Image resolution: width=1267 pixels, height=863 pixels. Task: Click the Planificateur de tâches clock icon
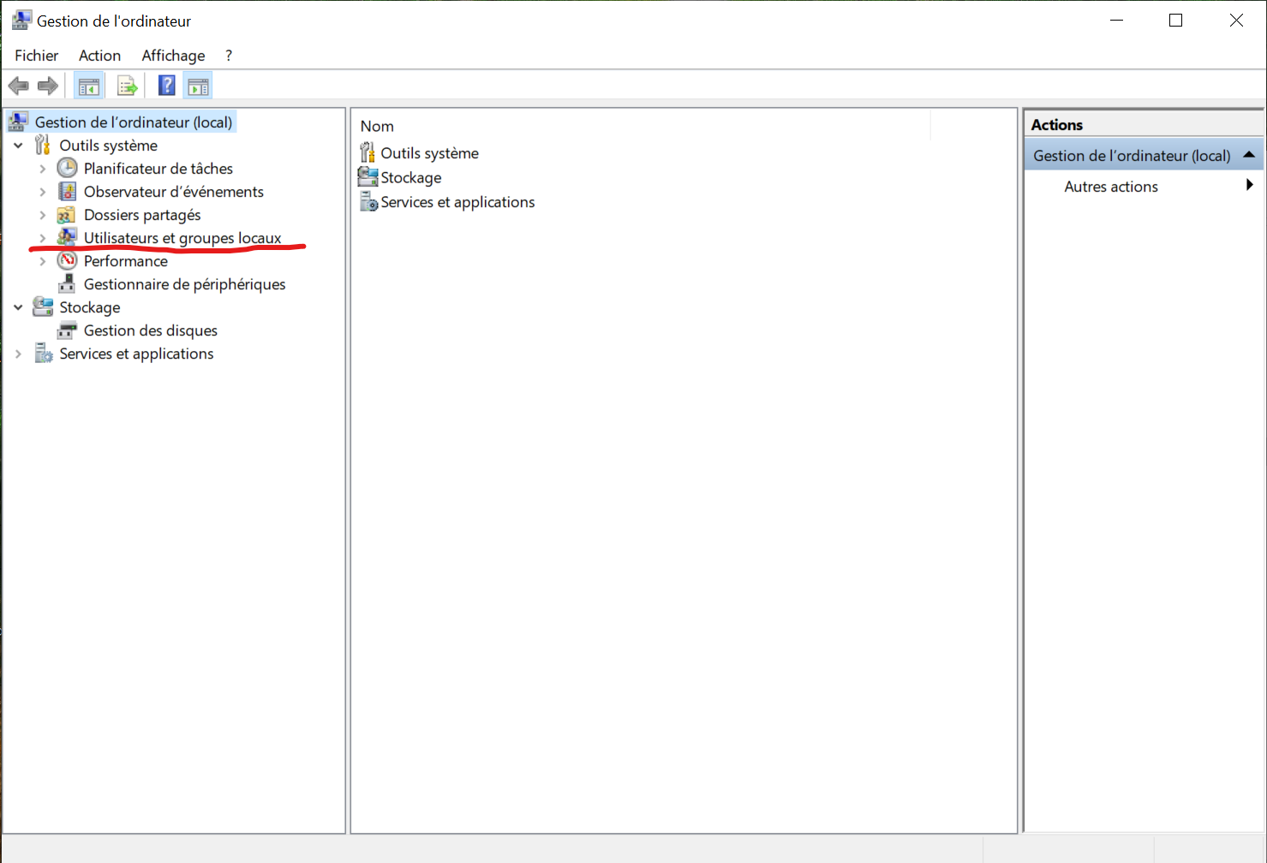pyautogui.click(x=67, y=169)
